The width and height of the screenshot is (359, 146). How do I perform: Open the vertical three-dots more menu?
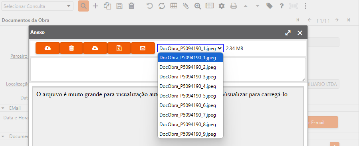click(305, 6)
